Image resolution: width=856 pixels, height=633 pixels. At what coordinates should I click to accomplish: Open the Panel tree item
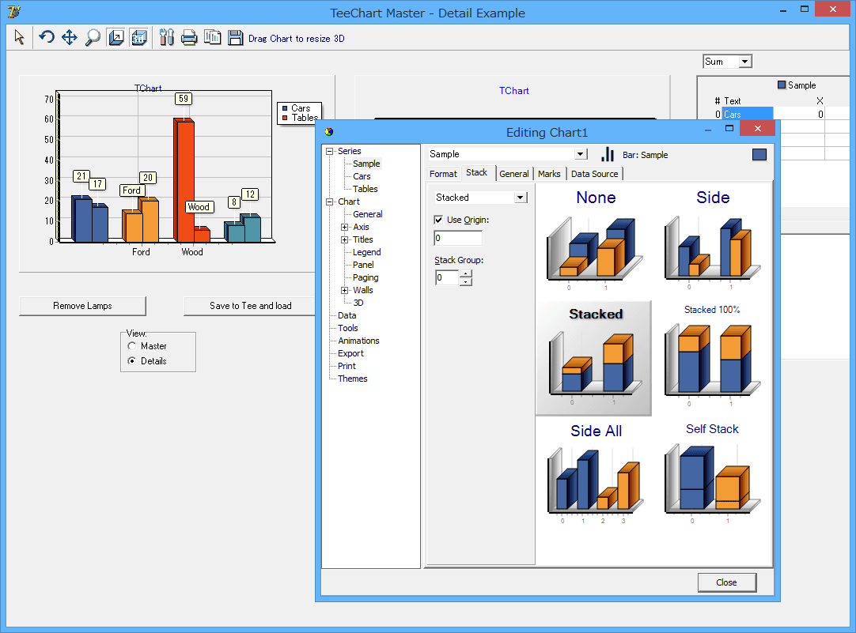363,265
